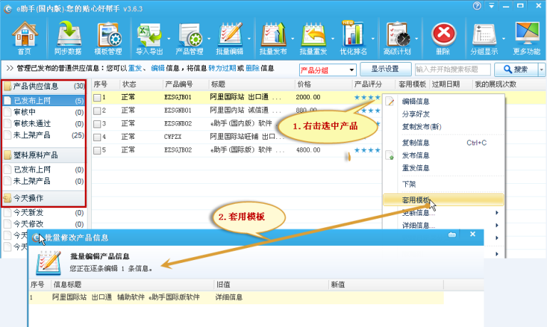Tick the checkbox for row 2 EZSGNB01
Screen dimensions: 547x327
click(98, 111)
